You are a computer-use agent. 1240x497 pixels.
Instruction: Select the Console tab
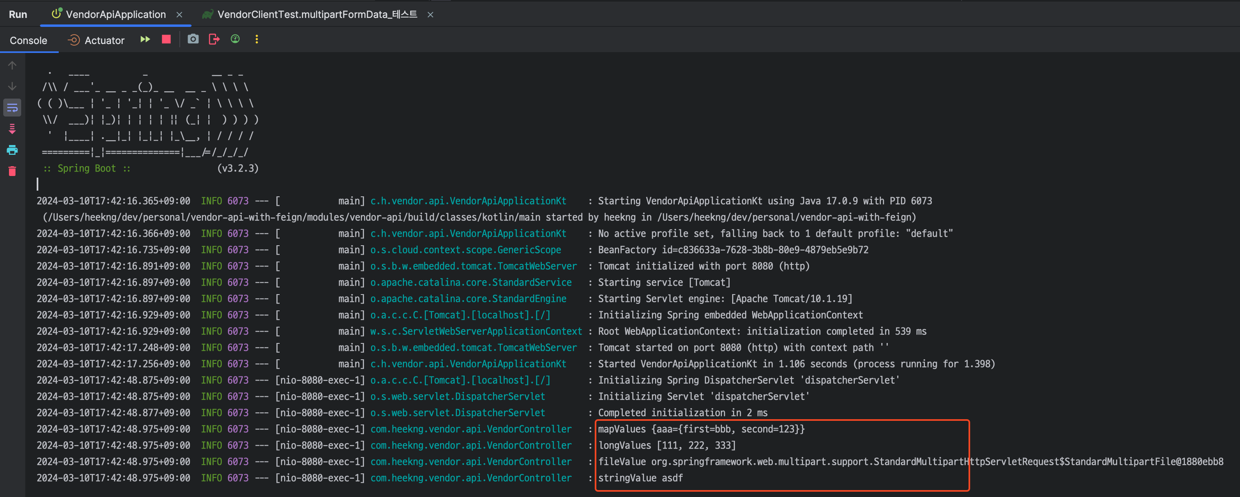click(x=29, y=40)
